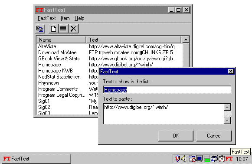The width and height of the screenshot is (252, 164).
Task: Close the FastText edit dialog
Action: pyautogui.click(x=231, y=71)
